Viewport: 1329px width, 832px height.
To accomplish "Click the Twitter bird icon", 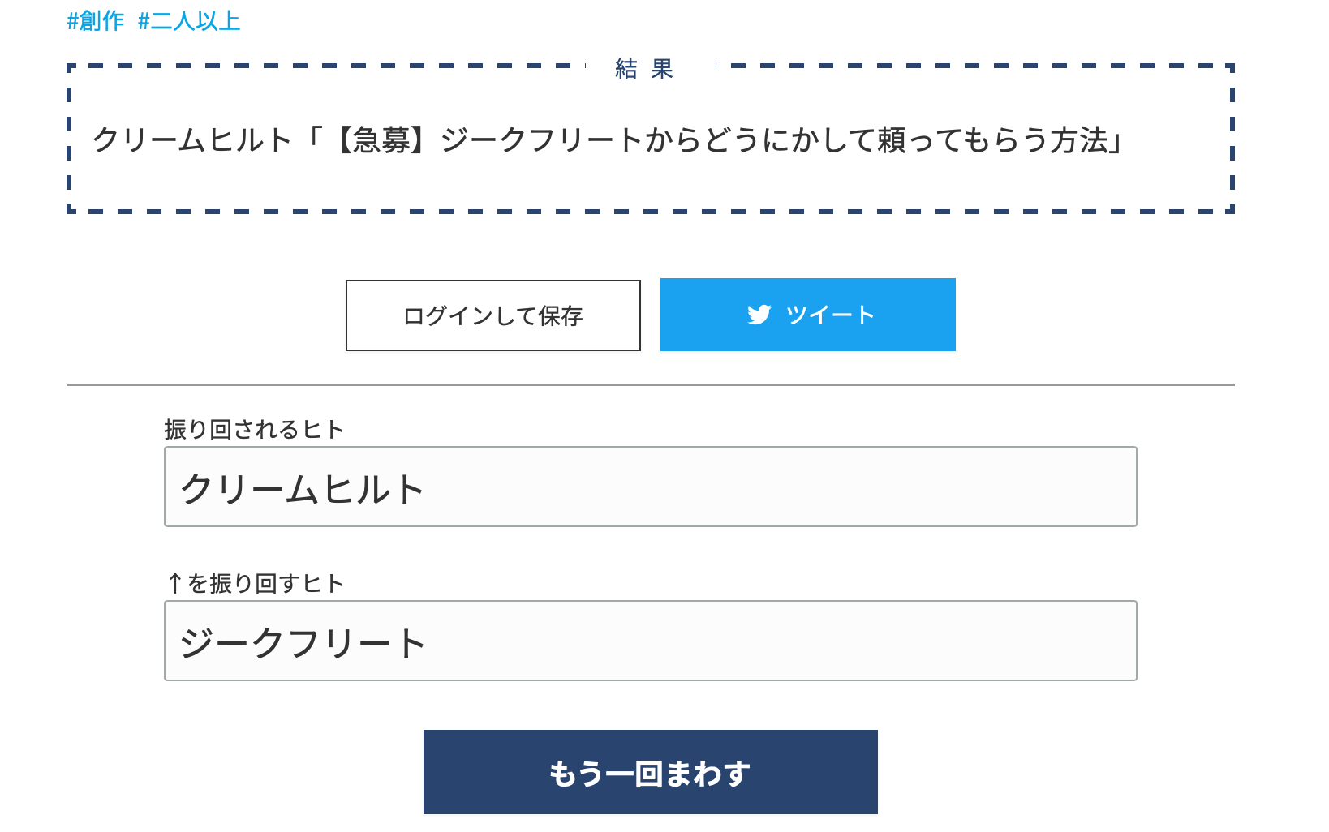I will (759, 315).
